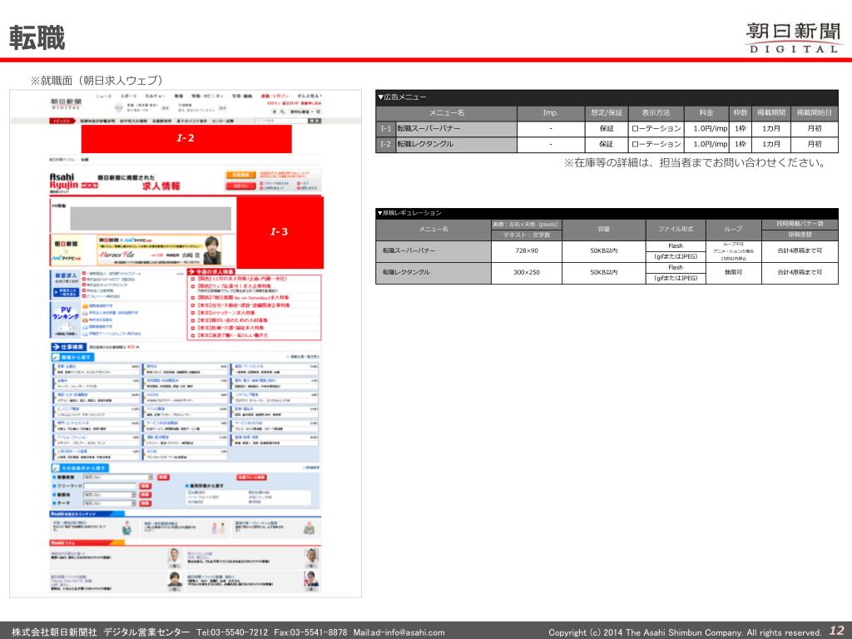Click the Imp. column header
The height and width of the screenshot is (639, 852).
click(551, 112)
